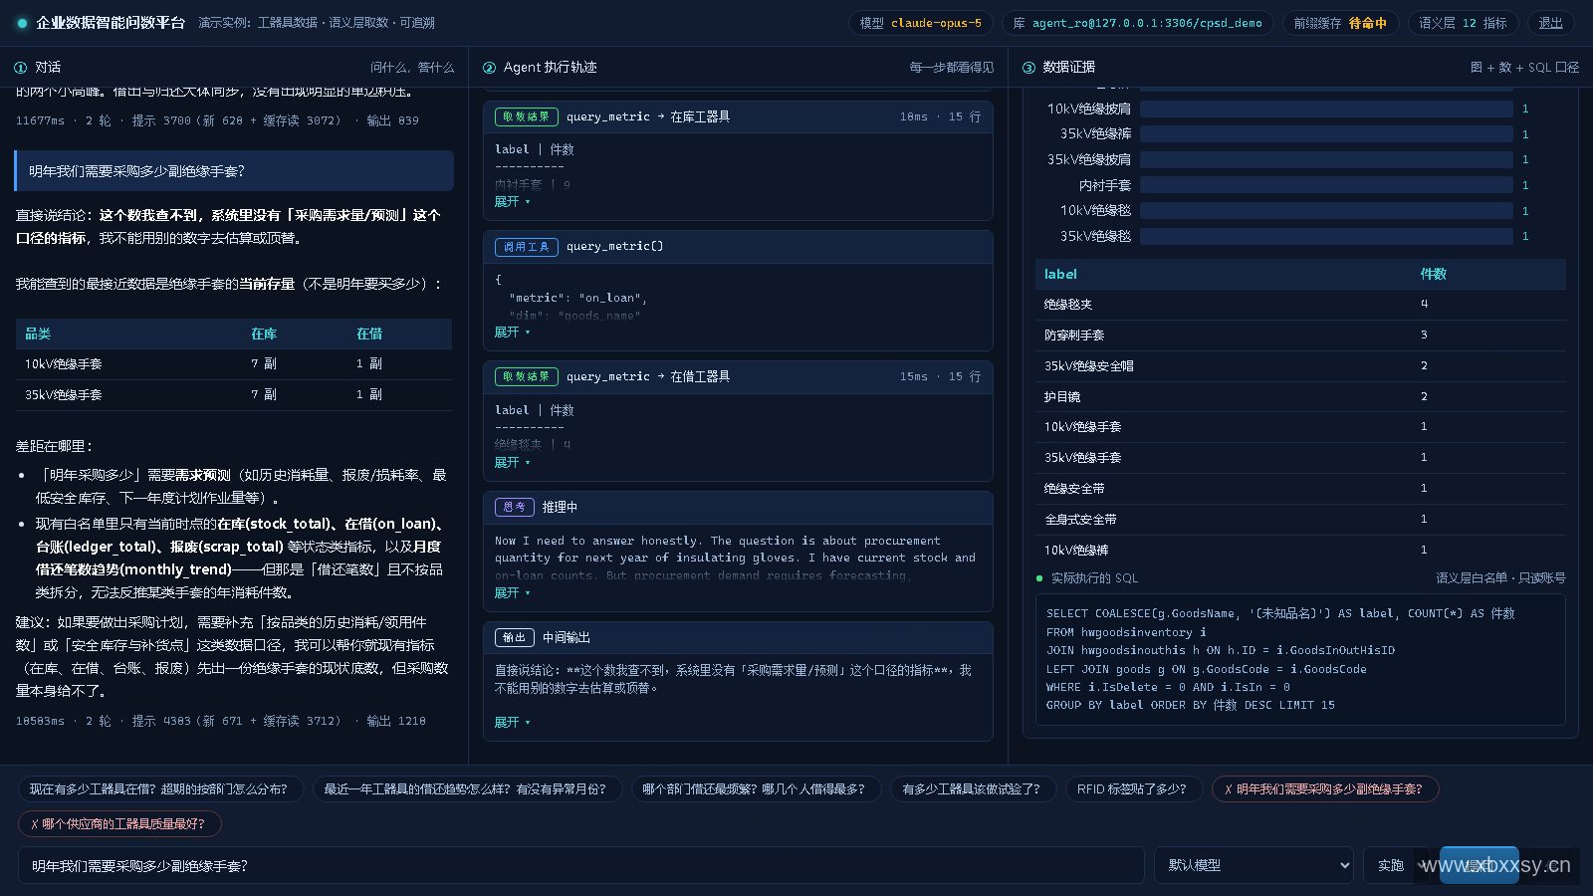Click the 10kV绝缘手套 row in conversation table

tap(234, 364)
